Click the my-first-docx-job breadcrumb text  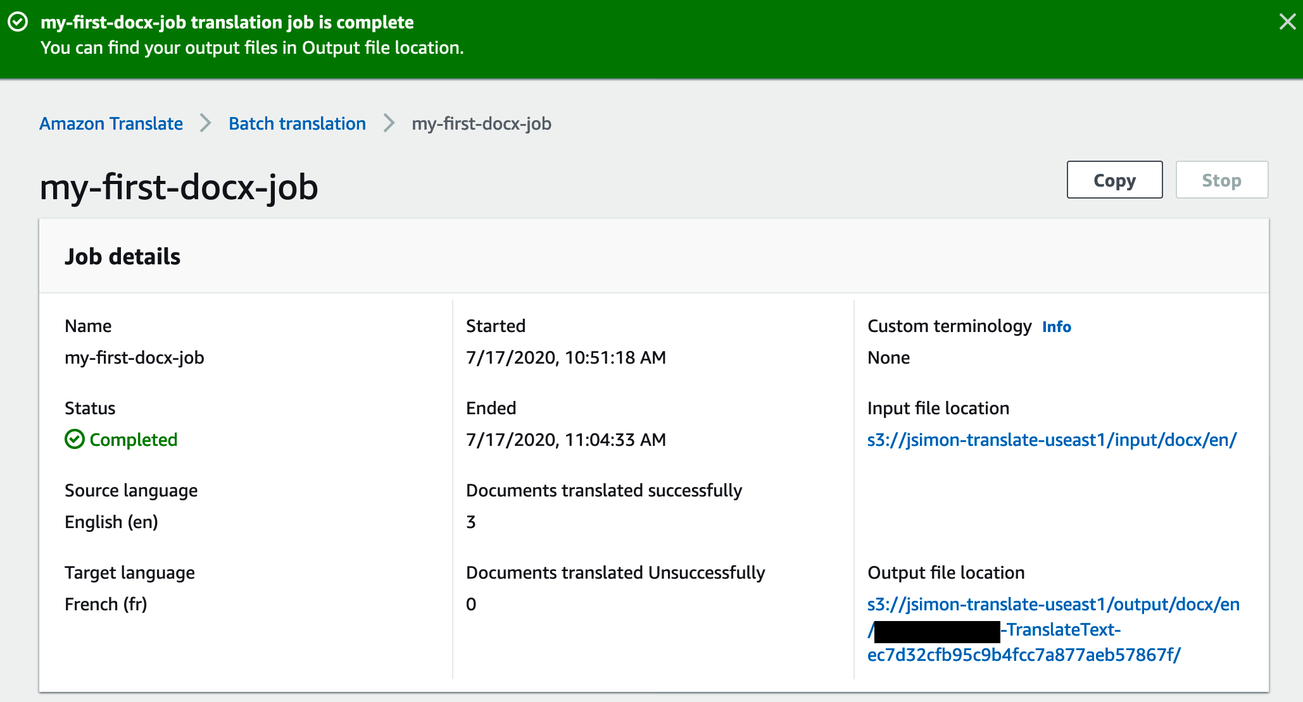point(481,124)
